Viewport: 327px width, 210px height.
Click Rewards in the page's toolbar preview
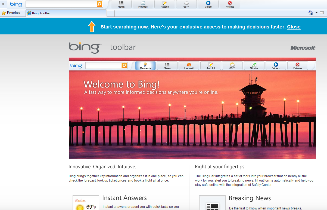(x=145, y=66)
